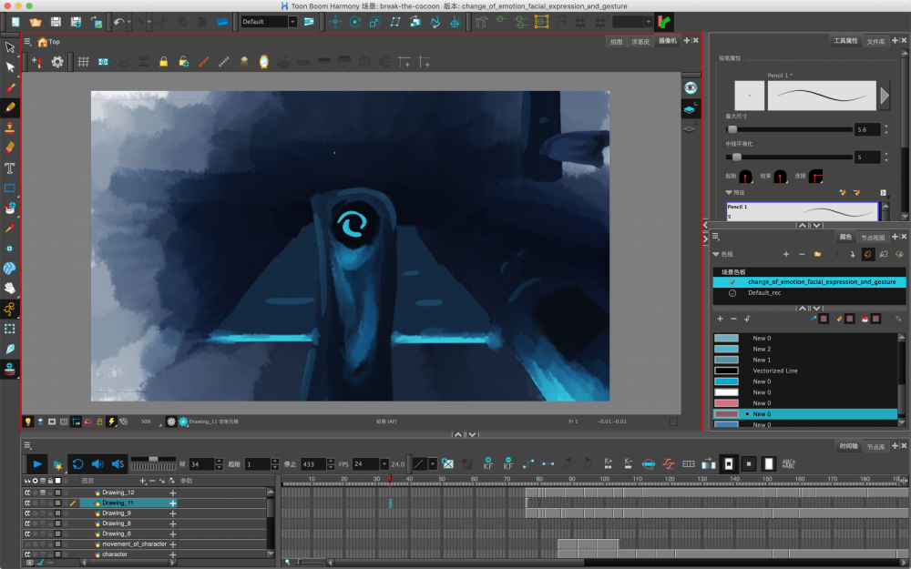This screenshot has height=569, width=911.
Task: Click the stop frame field showing 433
Action: tap(313, 464)
